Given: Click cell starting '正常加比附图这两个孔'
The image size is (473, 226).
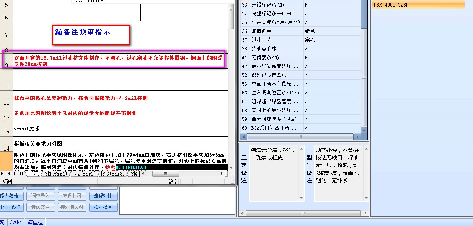Looking at the screenshot, I should pyautogui.click(x=120, y=114).
